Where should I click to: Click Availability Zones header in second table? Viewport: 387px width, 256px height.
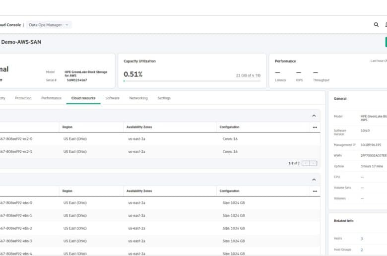(139, 191)
